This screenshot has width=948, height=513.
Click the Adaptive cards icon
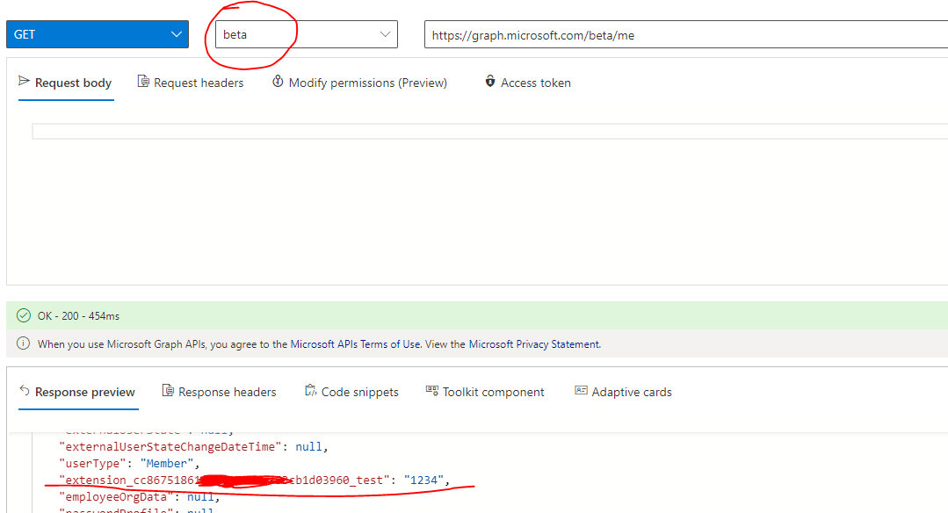pyautogui.click(x=581, y=391)
